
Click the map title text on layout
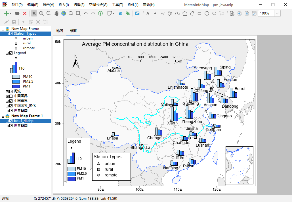tap(135, 44)
